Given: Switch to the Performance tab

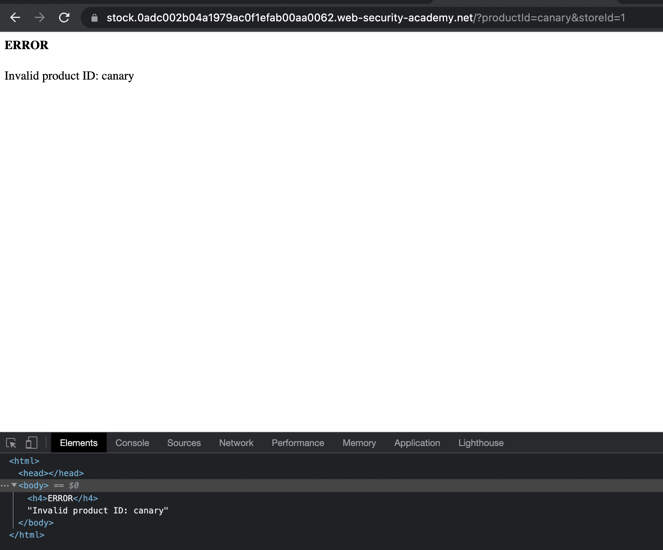Looking at the screenshot, I should click(298, 443).
